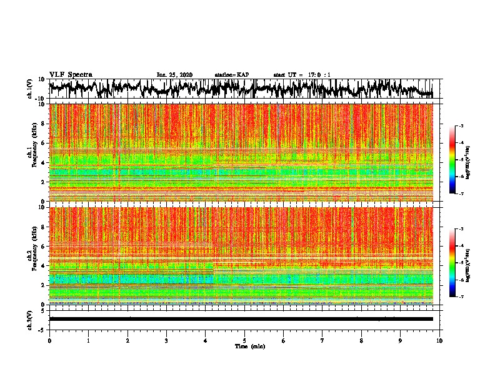Screen dimensions: 495x382
Task: Click the ch.3 thick black voltage trace
Action: pyautogui.click(x=241, y=319)
